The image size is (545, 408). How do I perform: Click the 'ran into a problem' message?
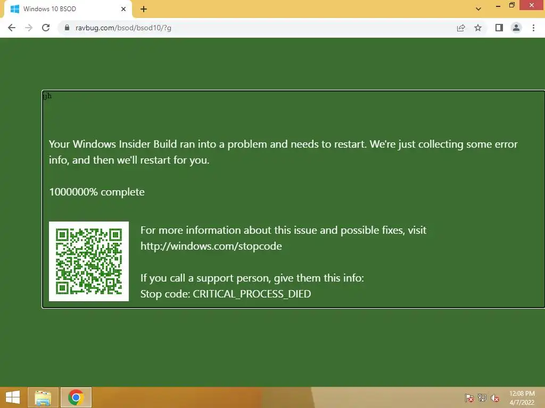pyautogui.click(x=283, y=152)
